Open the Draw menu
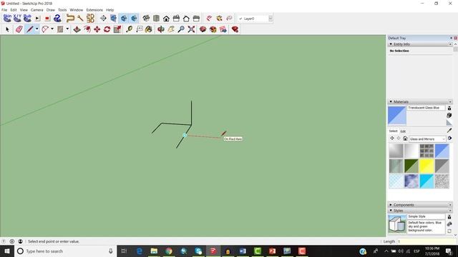This screenshot has height=257, width=458. point(51,10)
